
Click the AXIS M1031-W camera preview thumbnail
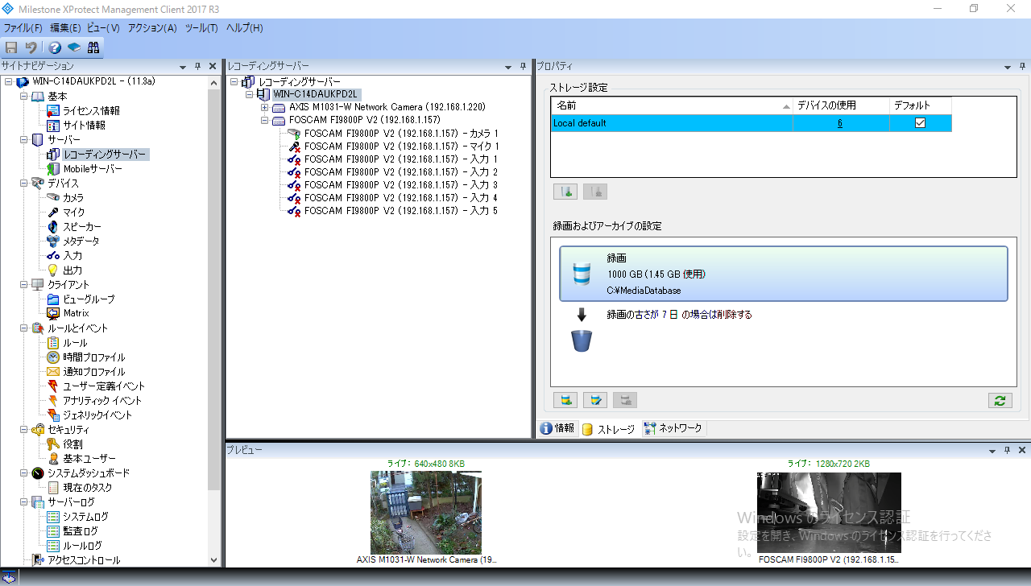(x=426, y=512)
